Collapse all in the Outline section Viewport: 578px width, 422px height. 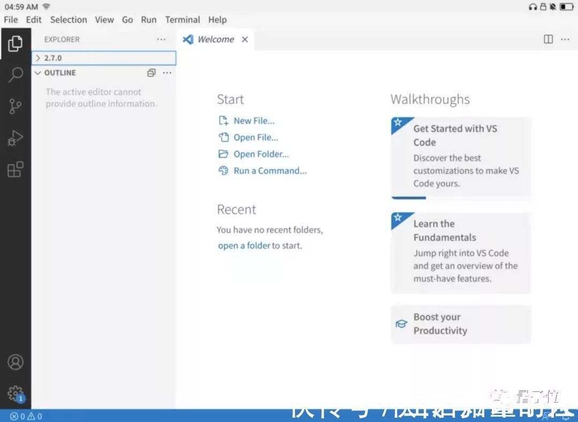[151, 73]
